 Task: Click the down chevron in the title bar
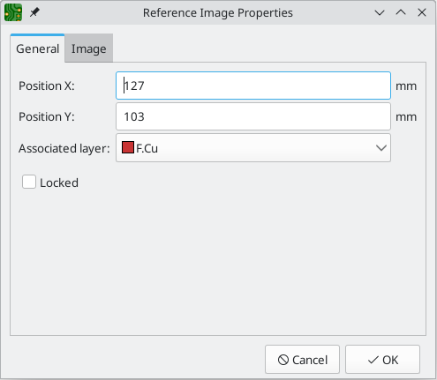pyautogui.click(x=380, y=13)
